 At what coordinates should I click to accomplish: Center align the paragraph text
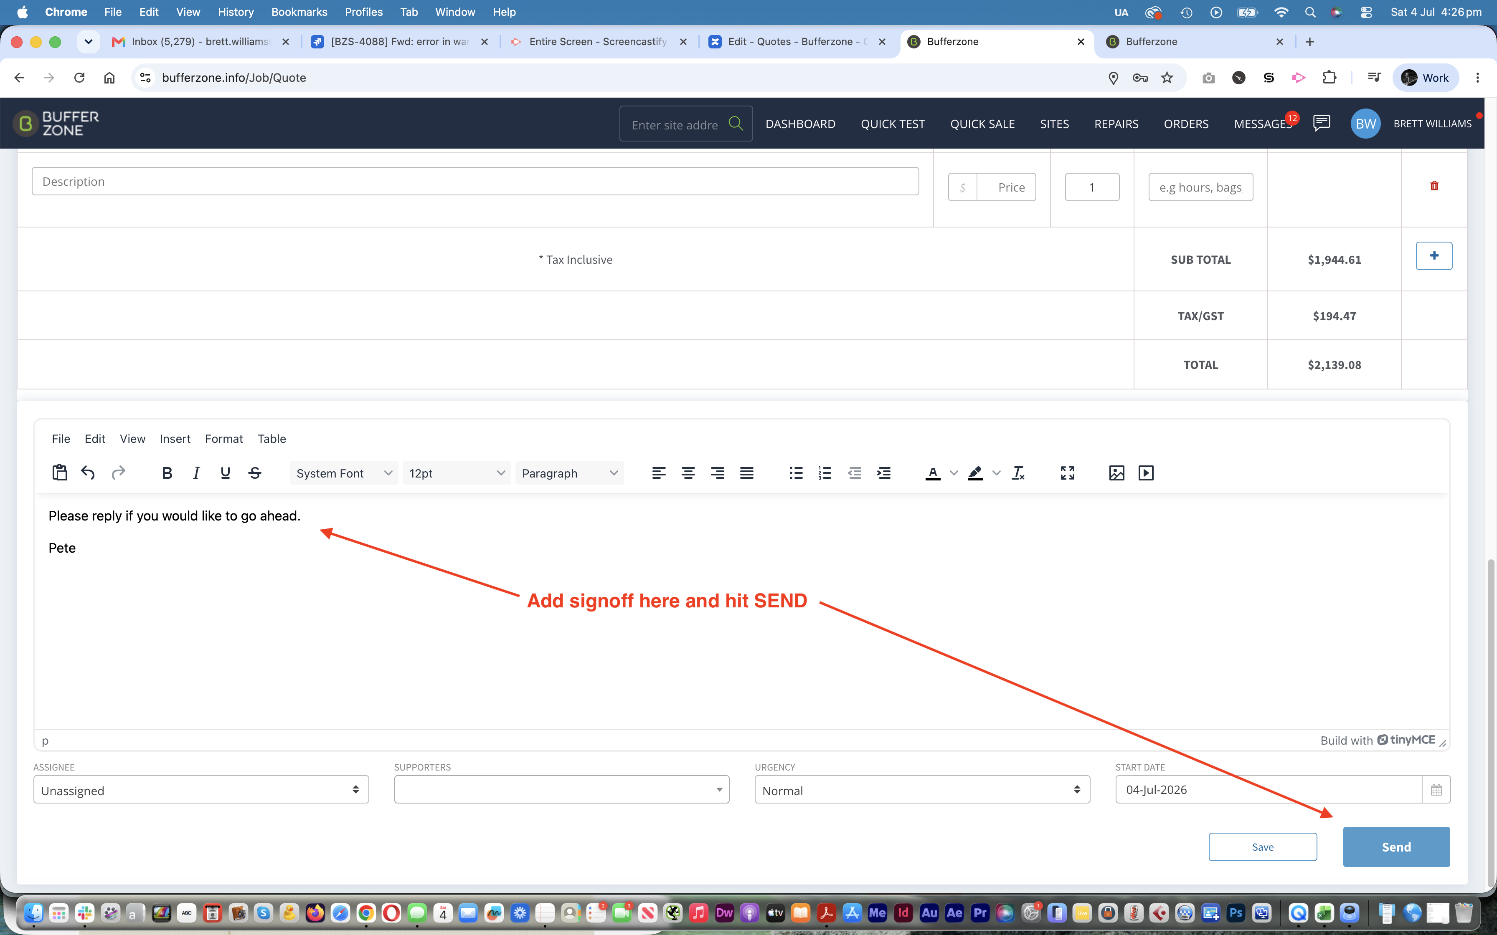688,473
